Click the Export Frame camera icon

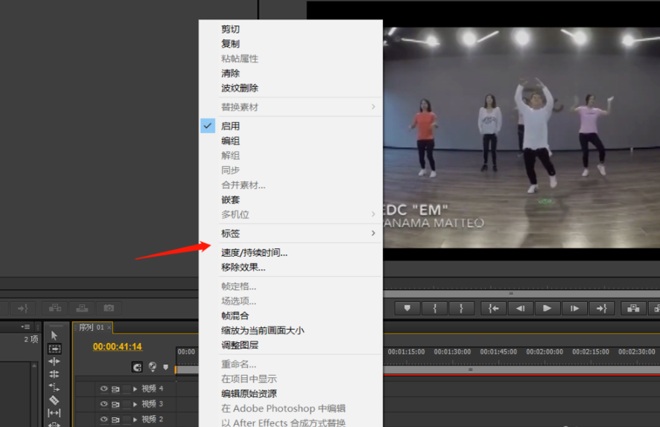coord(109,308)
